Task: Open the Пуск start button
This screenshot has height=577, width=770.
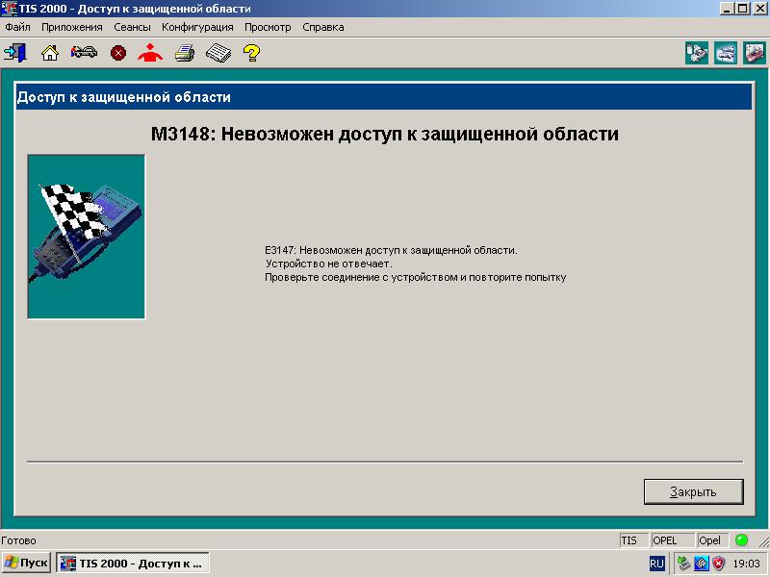Action: [27, 563]
